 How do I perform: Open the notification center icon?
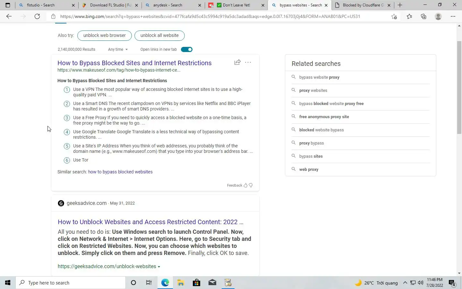point(452,283)
